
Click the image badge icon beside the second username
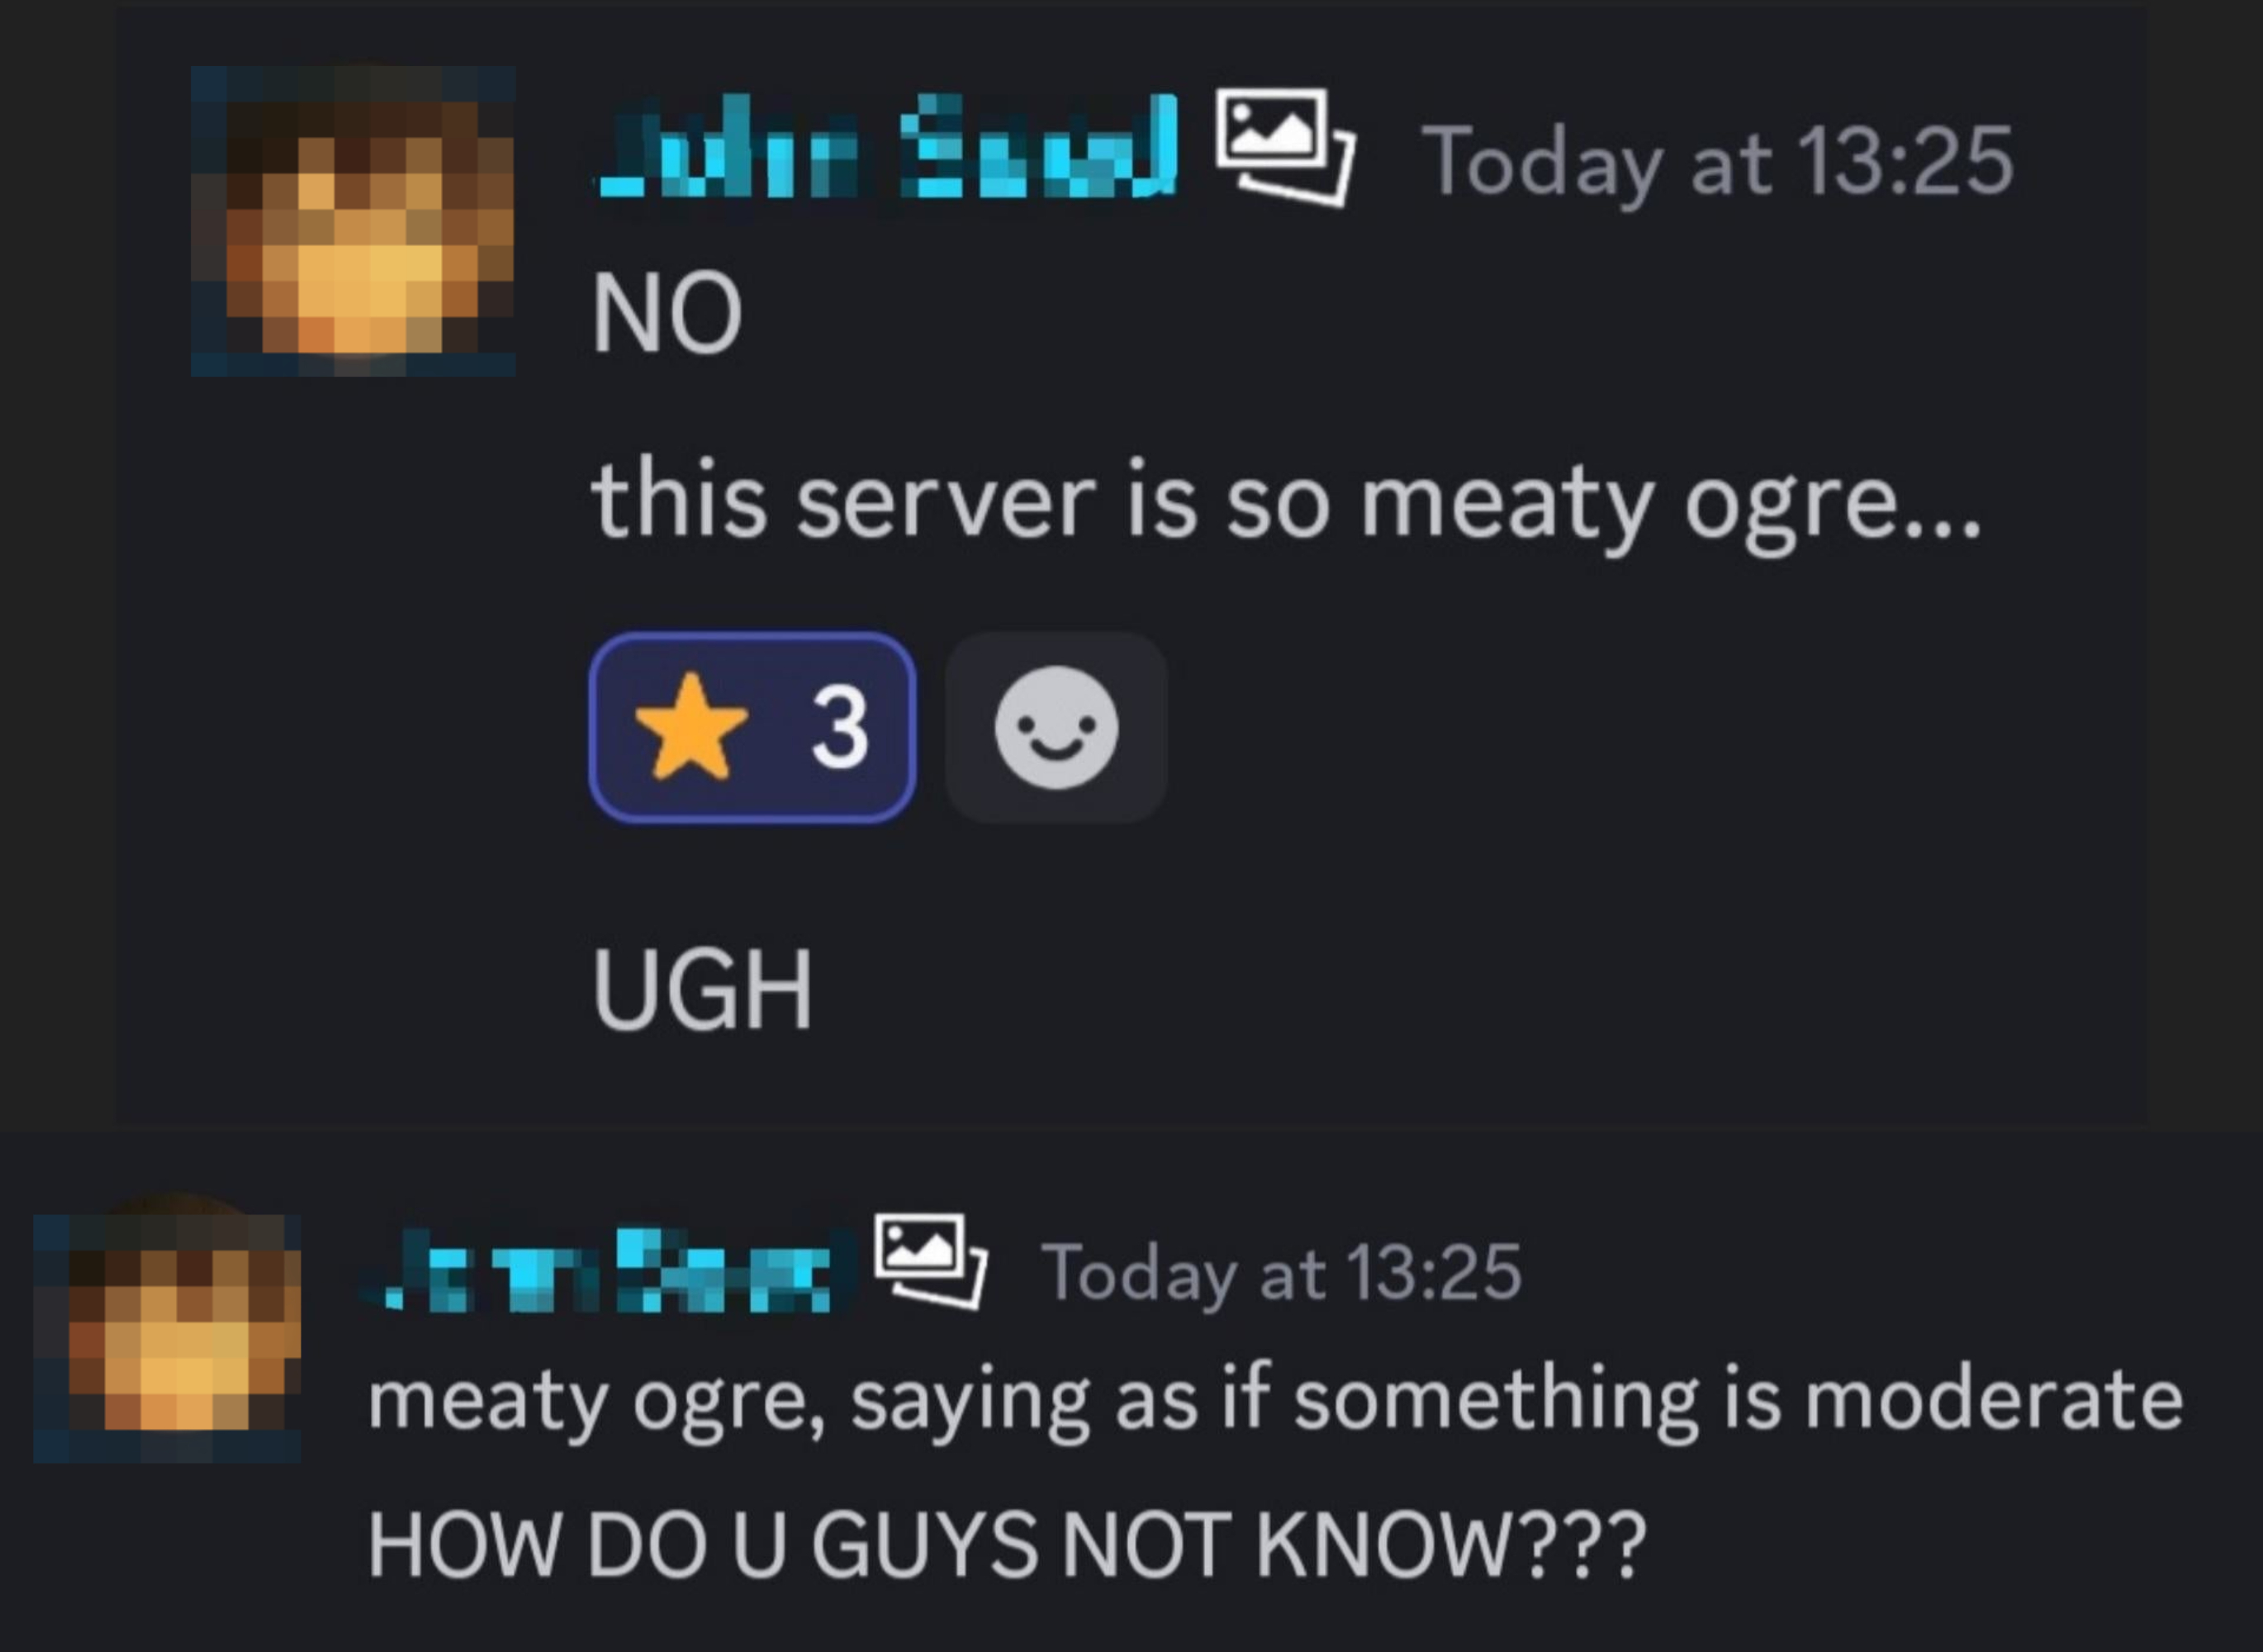[931, 1260]
